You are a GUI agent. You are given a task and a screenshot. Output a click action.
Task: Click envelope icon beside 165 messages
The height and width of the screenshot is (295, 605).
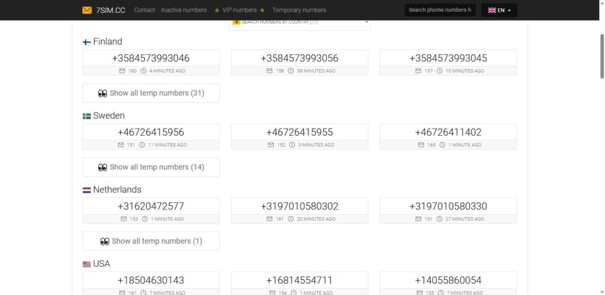pyautogui.click(x=421, y=145)
